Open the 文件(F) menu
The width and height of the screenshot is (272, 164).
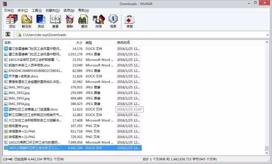(x=9, y=10)
